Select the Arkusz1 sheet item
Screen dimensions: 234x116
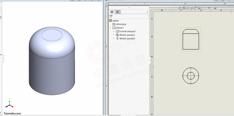point(120,28)
